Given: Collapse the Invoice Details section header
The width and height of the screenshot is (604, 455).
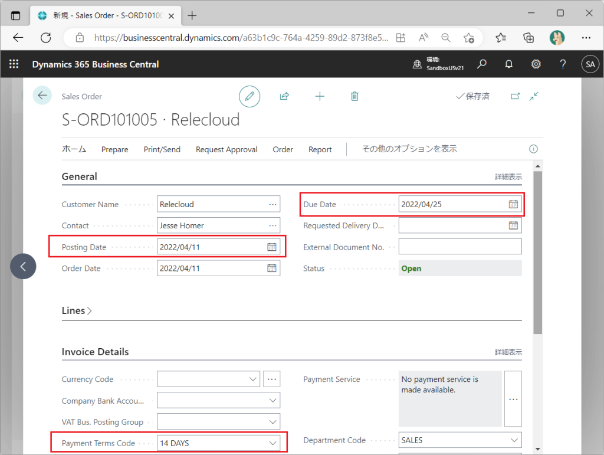Looking at the screenshot, I should [x=95, y=352].
